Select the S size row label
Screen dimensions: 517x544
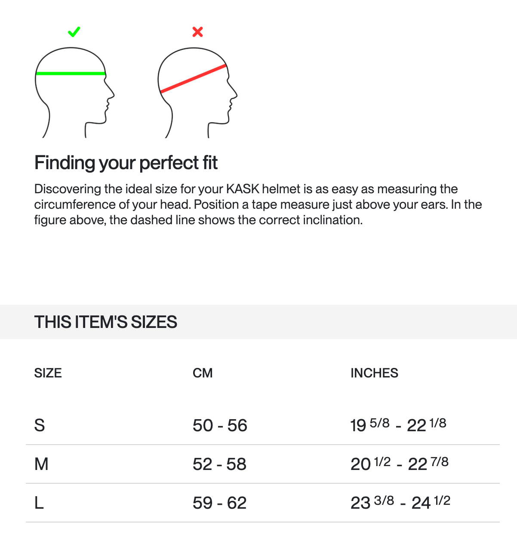40,425
